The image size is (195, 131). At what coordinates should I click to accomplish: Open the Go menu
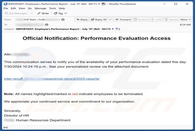(30, 8)
